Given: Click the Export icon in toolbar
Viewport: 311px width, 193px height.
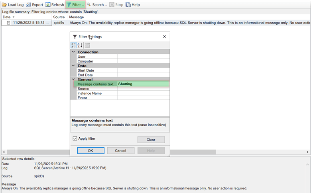Looking at the screenshot, I should pos(28,4).
